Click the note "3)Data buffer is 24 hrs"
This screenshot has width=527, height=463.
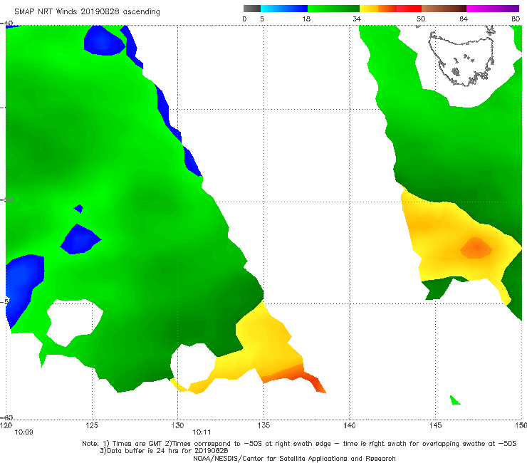164,451
